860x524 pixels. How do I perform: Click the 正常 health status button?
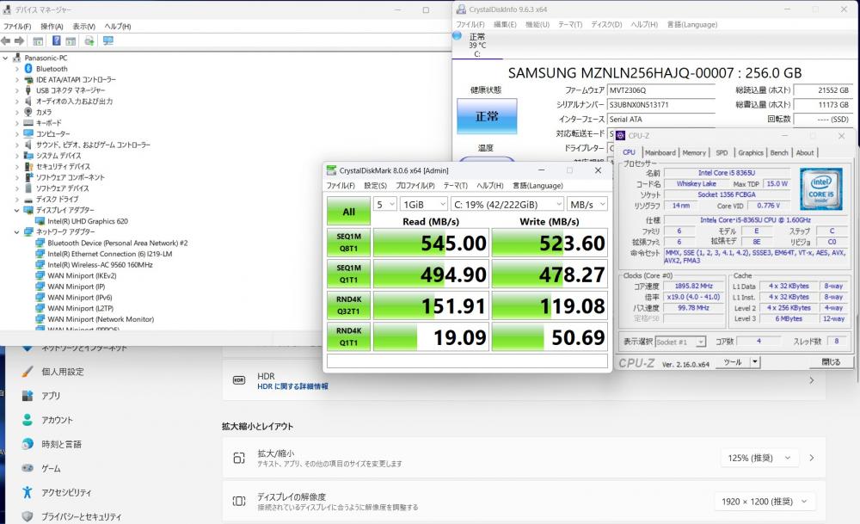tap(487, 116)
